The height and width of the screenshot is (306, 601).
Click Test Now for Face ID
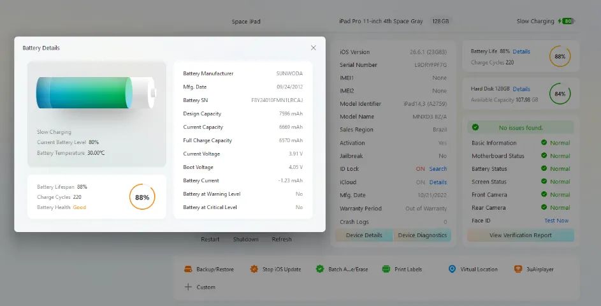(x=556, y=221)
